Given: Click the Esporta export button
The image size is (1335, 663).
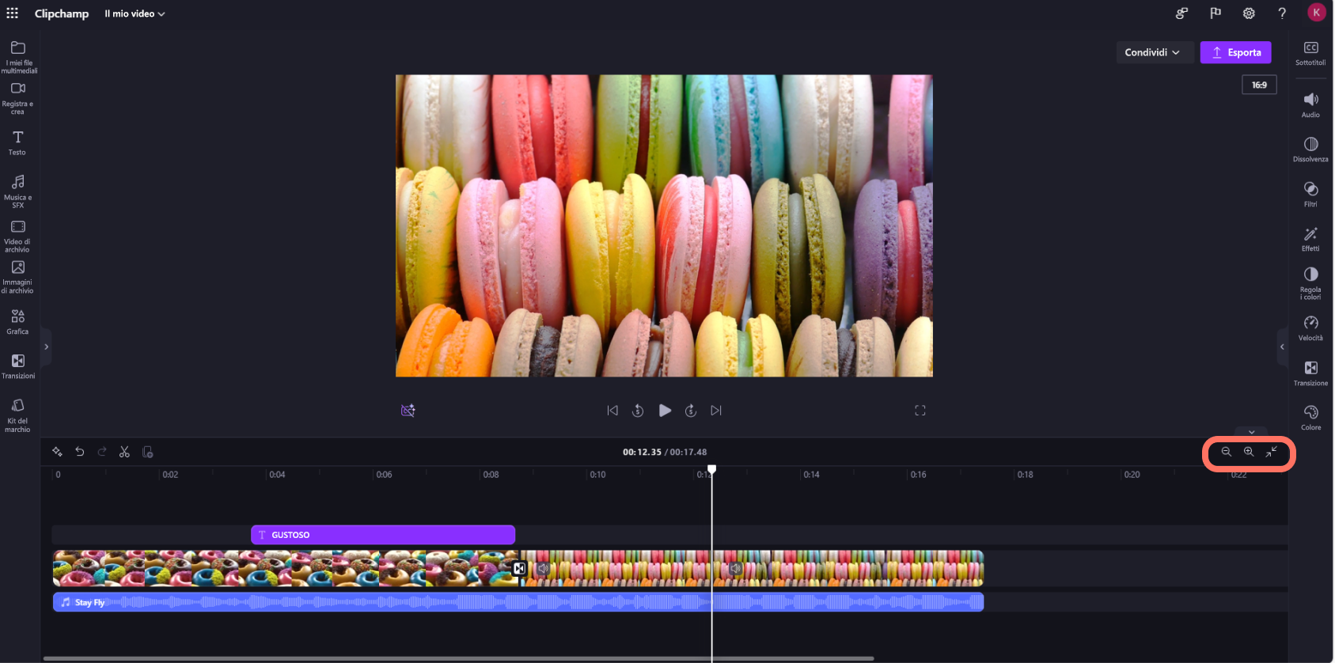Looking at the screenshot, I should [x=1235, y=52].
